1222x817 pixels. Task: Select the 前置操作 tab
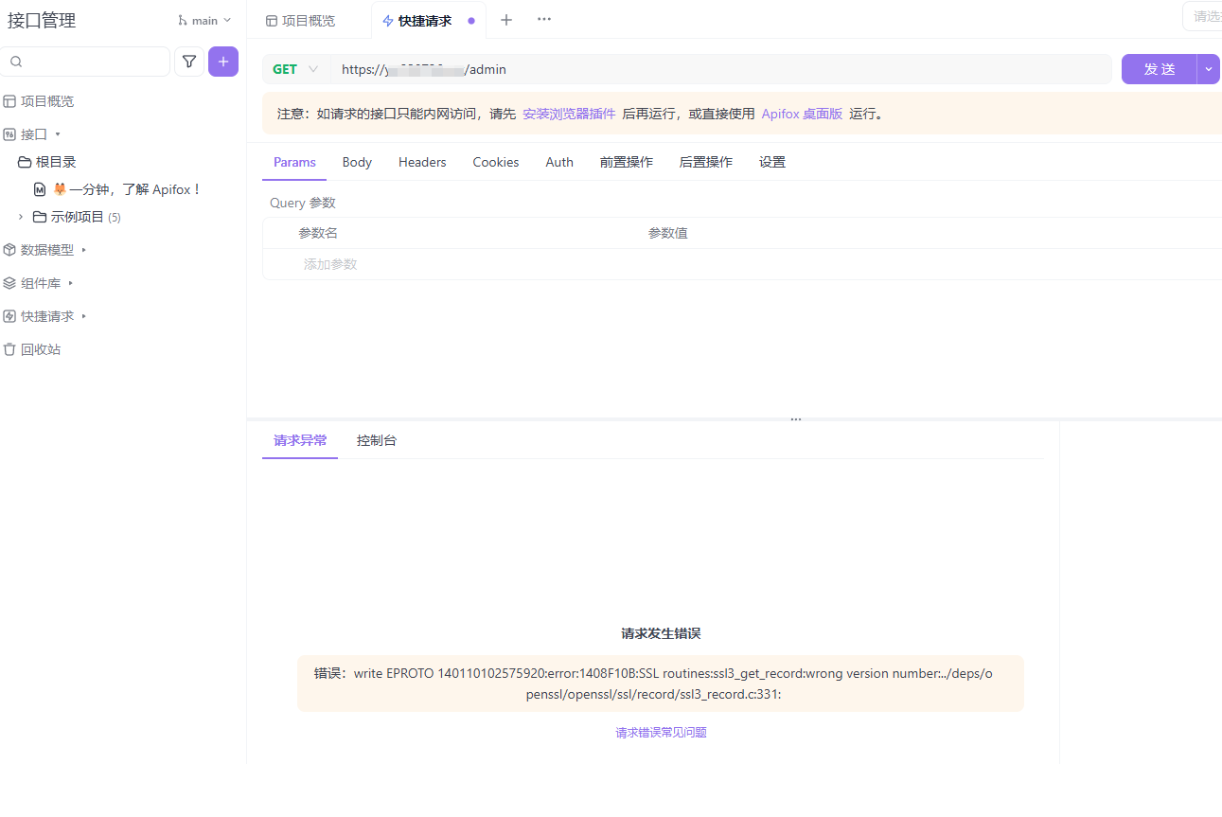tap(627, 162)
